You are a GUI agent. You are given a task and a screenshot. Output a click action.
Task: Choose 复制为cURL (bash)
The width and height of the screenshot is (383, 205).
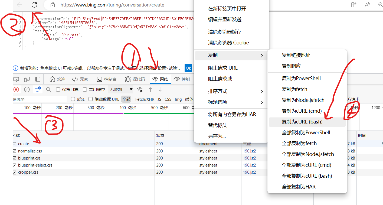pos(307,122)
